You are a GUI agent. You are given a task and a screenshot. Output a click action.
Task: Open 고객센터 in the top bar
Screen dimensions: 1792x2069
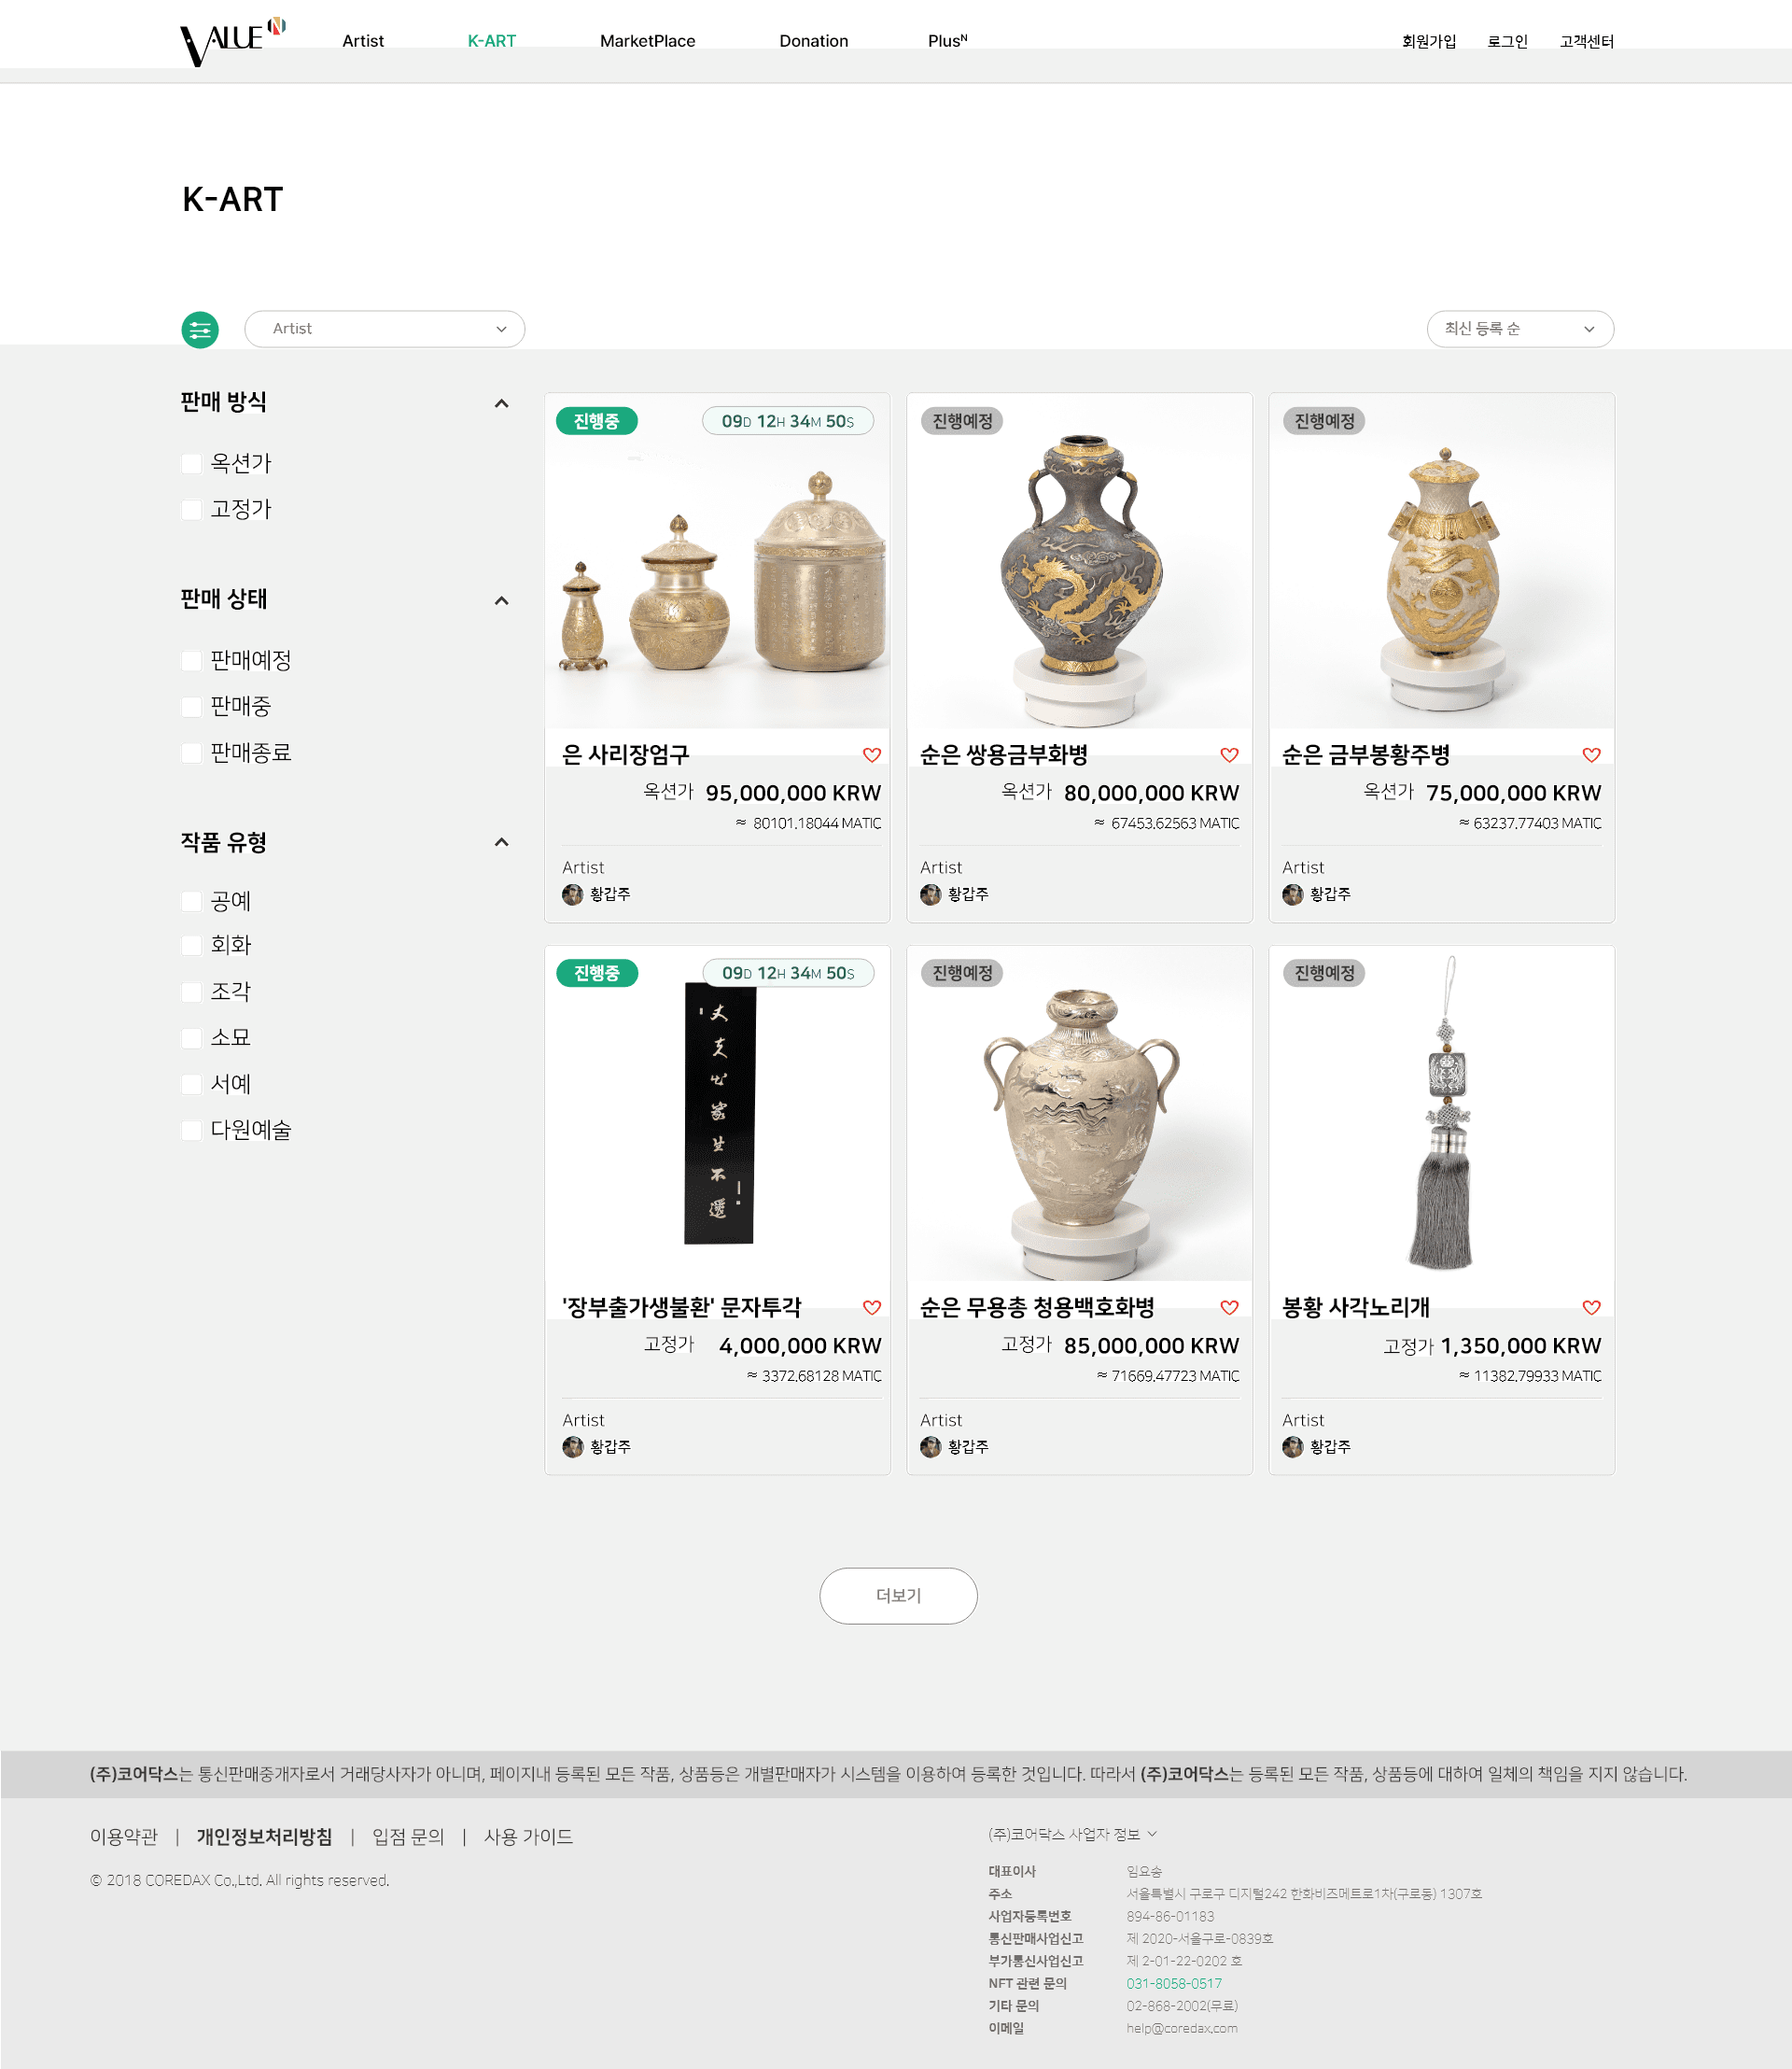tap(1587, 41)
